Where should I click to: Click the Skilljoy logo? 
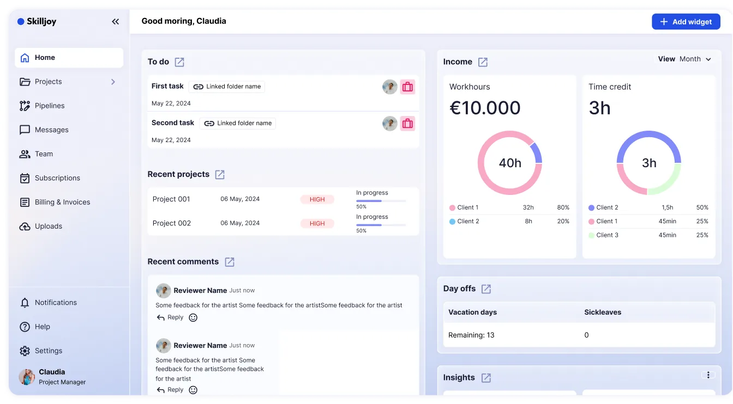[37, 22]
